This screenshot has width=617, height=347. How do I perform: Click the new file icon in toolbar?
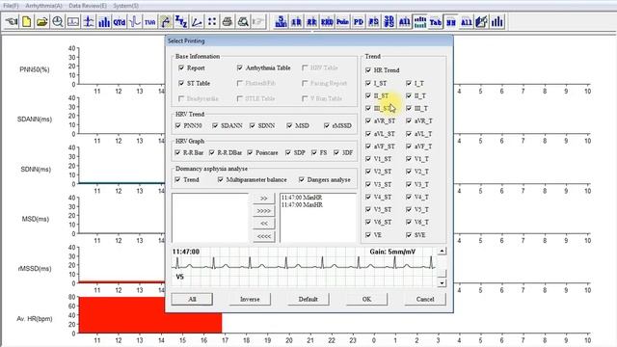coord(27,21)
